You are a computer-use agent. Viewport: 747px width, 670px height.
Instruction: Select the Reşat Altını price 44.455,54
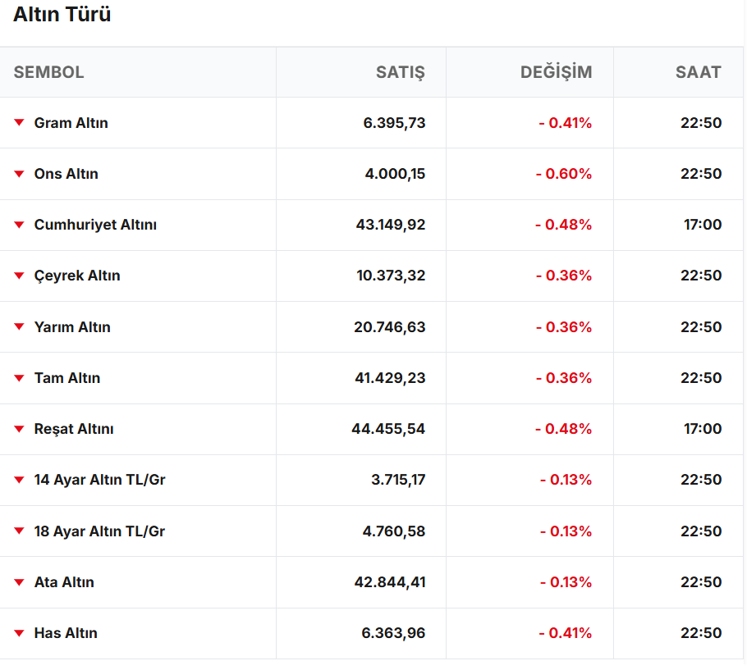[x=388, y=429]
